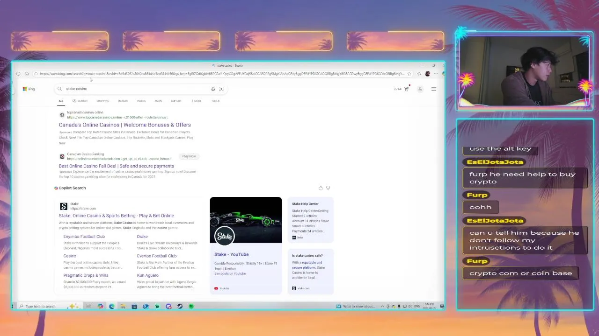Click the taskbar clock showing 7:44 PM
The image size is (599, 336).
pyautogui.click(x=430, y=306)
